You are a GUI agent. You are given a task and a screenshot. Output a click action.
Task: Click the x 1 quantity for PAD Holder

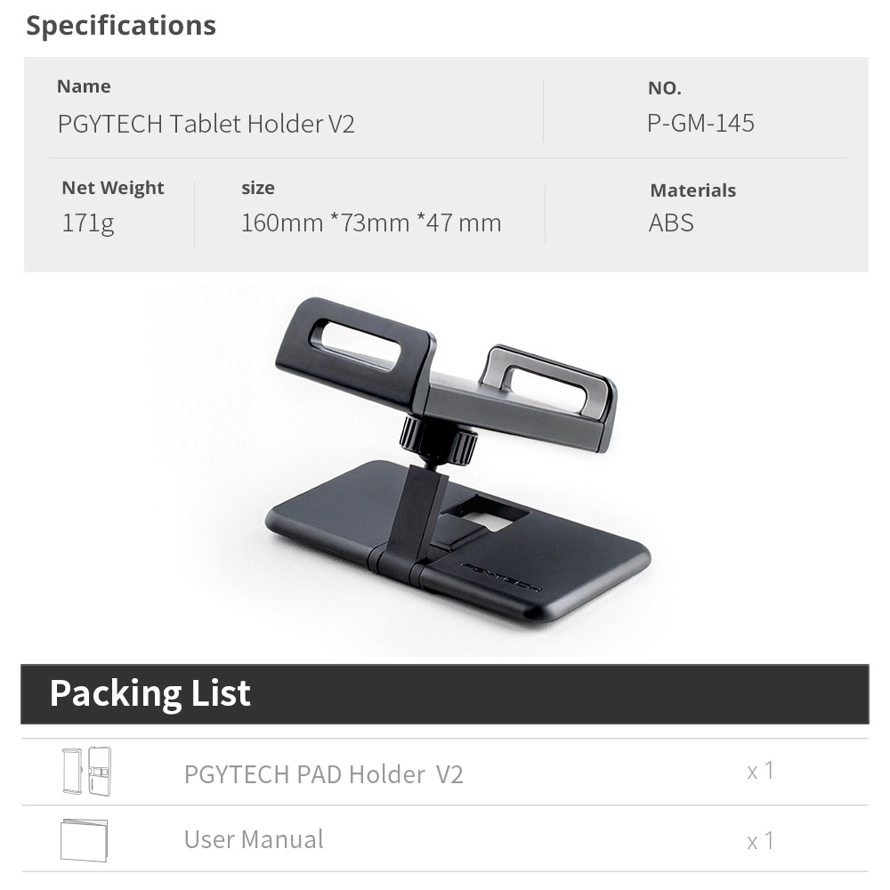pos(760,771)
